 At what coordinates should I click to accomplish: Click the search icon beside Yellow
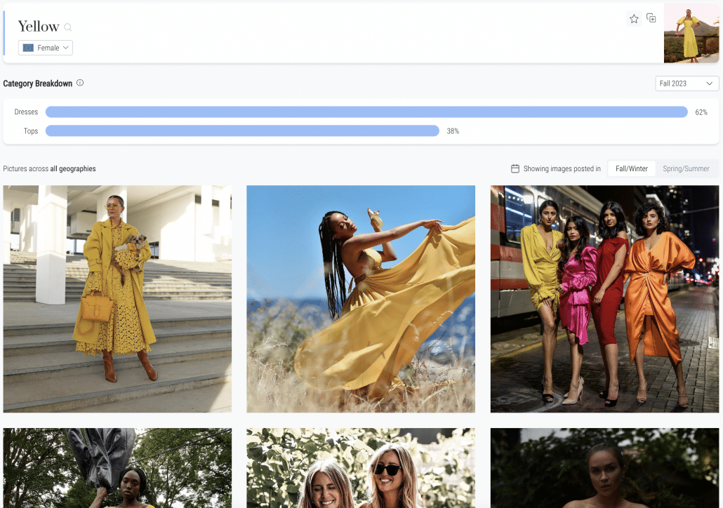pos(68,27)
